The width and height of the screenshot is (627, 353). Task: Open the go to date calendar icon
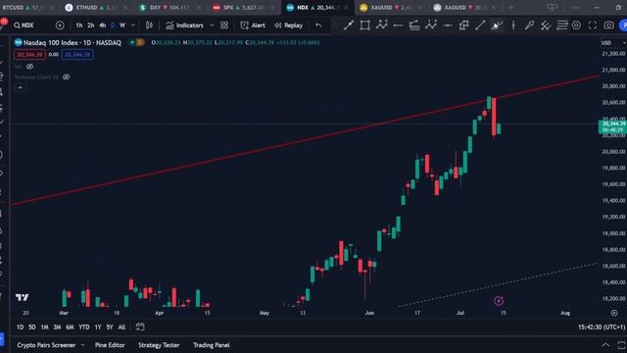(140, 327)
